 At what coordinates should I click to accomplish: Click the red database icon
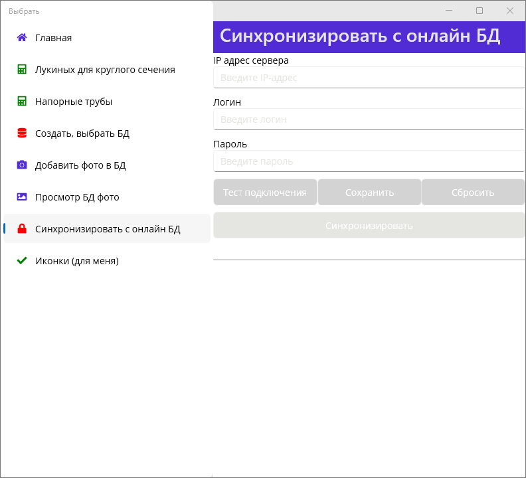point(22,133)
